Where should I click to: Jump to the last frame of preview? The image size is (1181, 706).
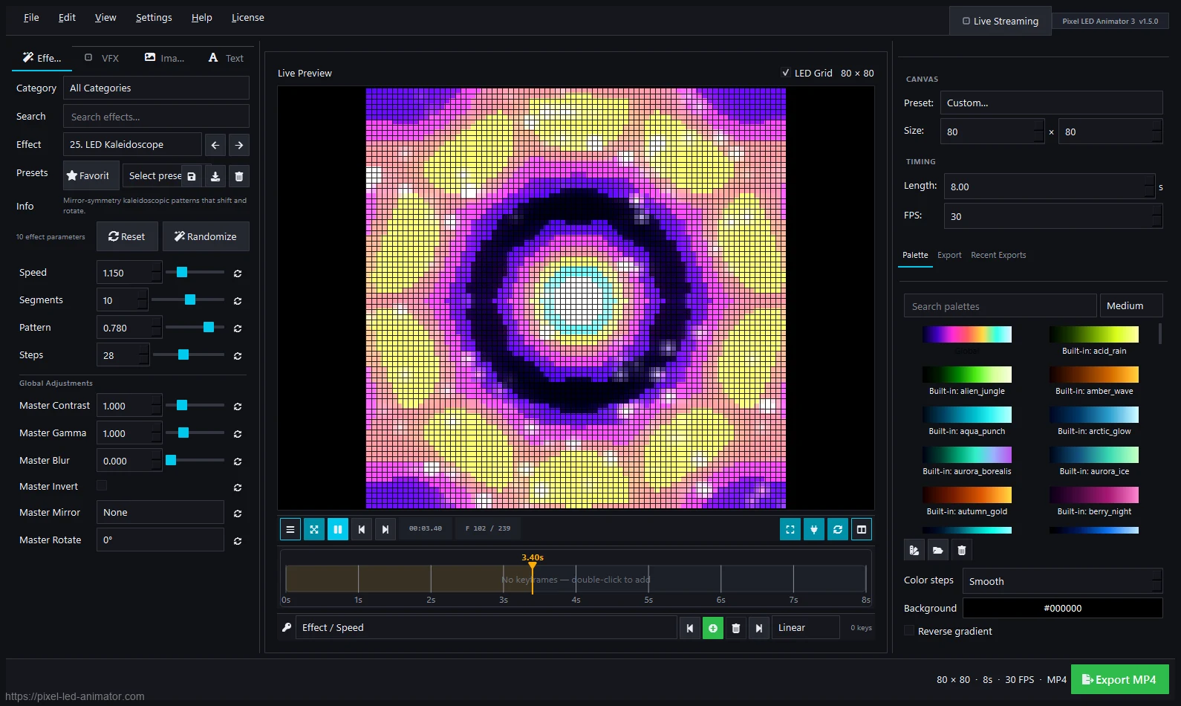385,529
